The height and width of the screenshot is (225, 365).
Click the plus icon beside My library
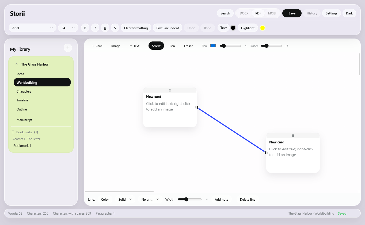tap(68, 48)
